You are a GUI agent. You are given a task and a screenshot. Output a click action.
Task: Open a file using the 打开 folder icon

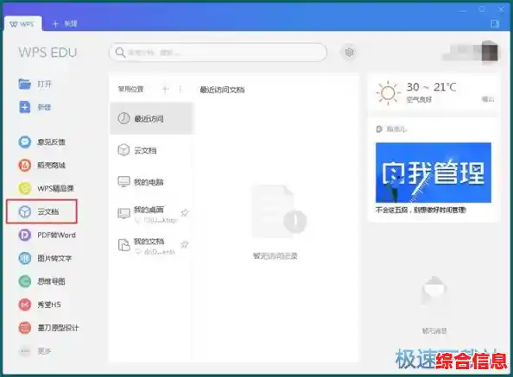point(24,84)
